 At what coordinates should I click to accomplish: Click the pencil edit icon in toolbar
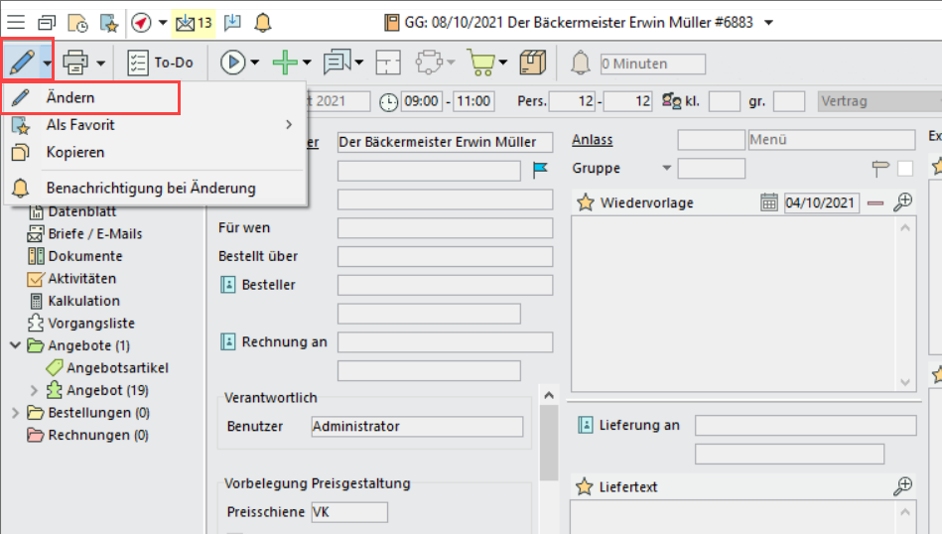(21, 63)
